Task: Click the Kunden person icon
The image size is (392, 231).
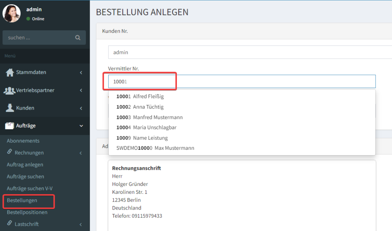Action: click(10, 108)
